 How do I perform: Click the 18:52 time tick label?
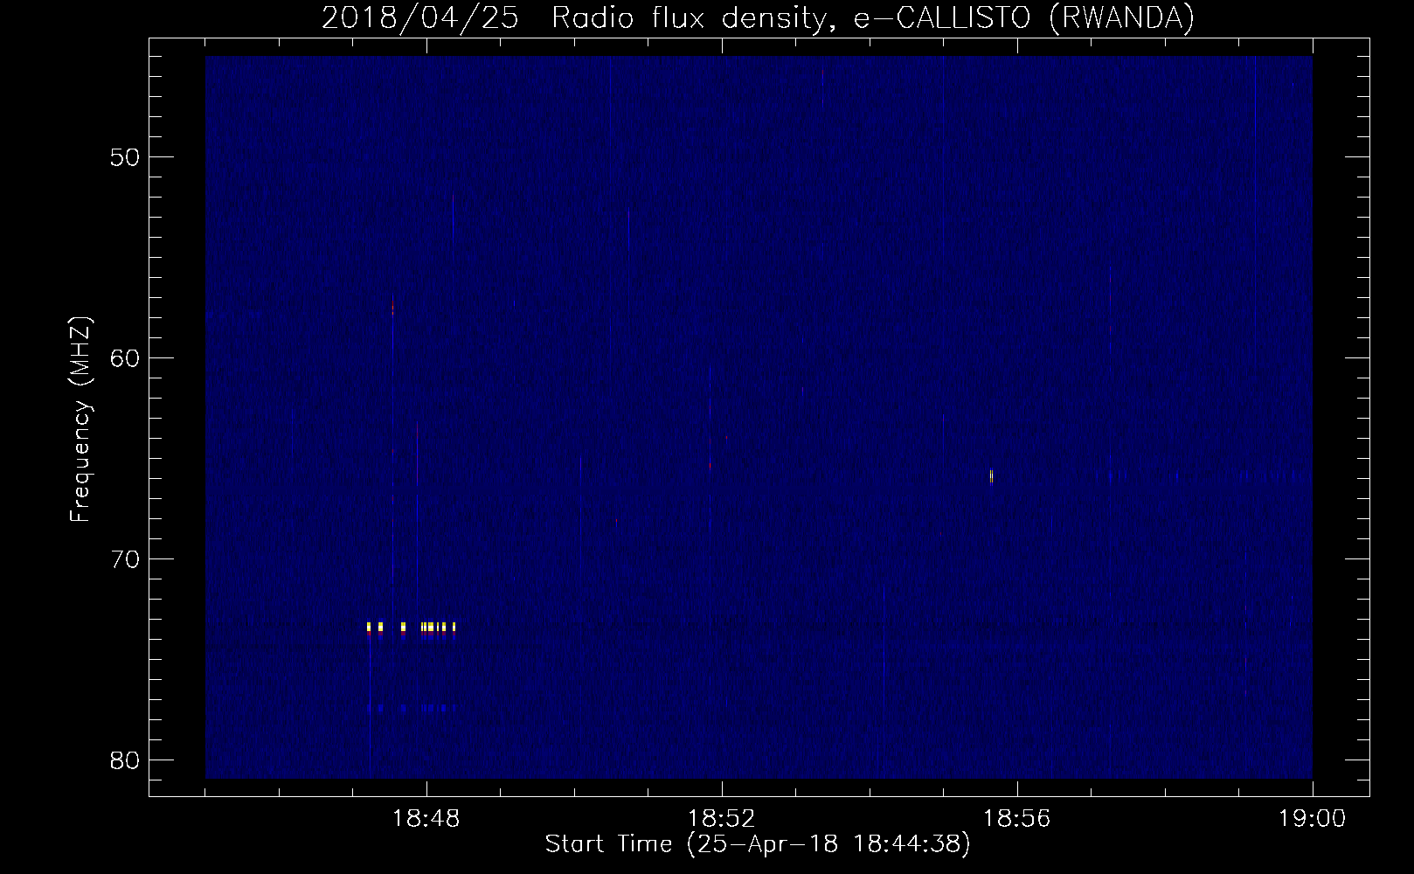coord(722,820)
